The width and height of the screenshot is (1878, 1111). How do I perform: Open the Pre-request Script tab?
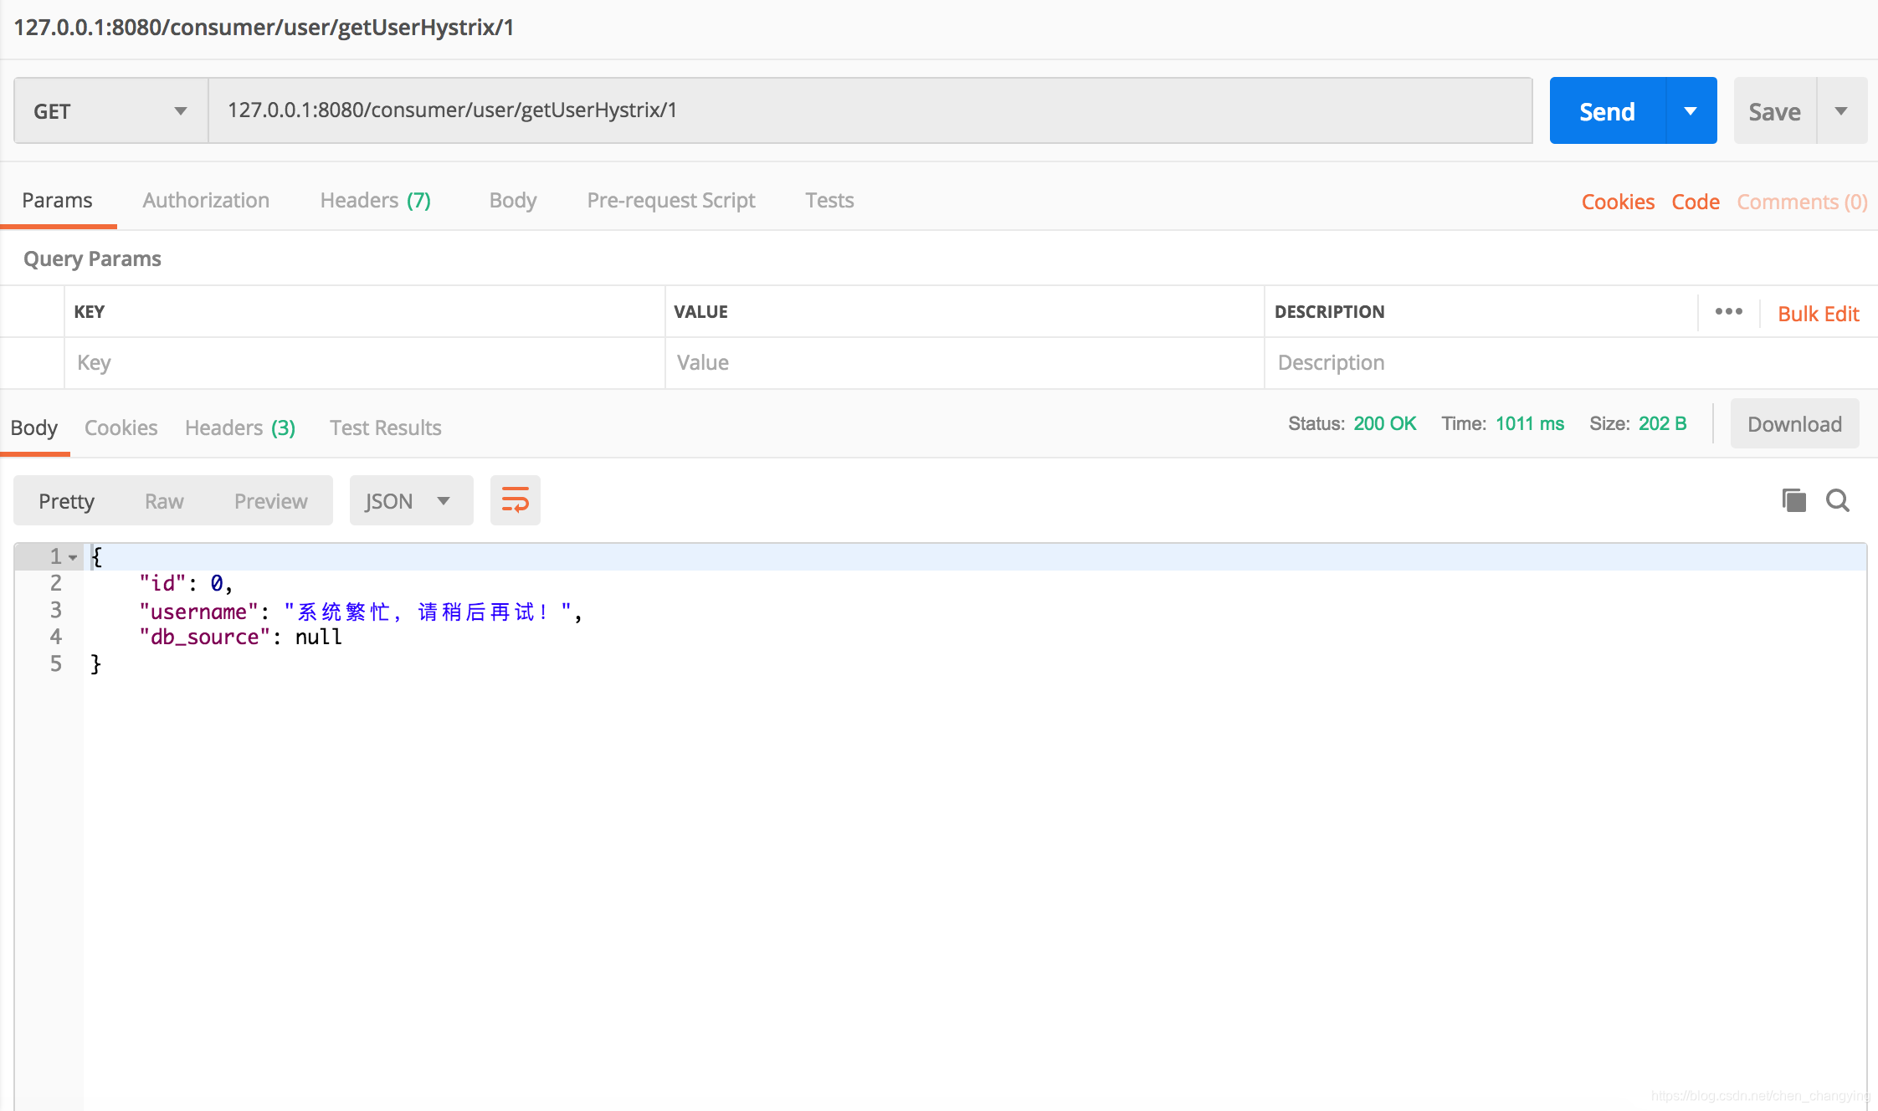tap(670, 200)
